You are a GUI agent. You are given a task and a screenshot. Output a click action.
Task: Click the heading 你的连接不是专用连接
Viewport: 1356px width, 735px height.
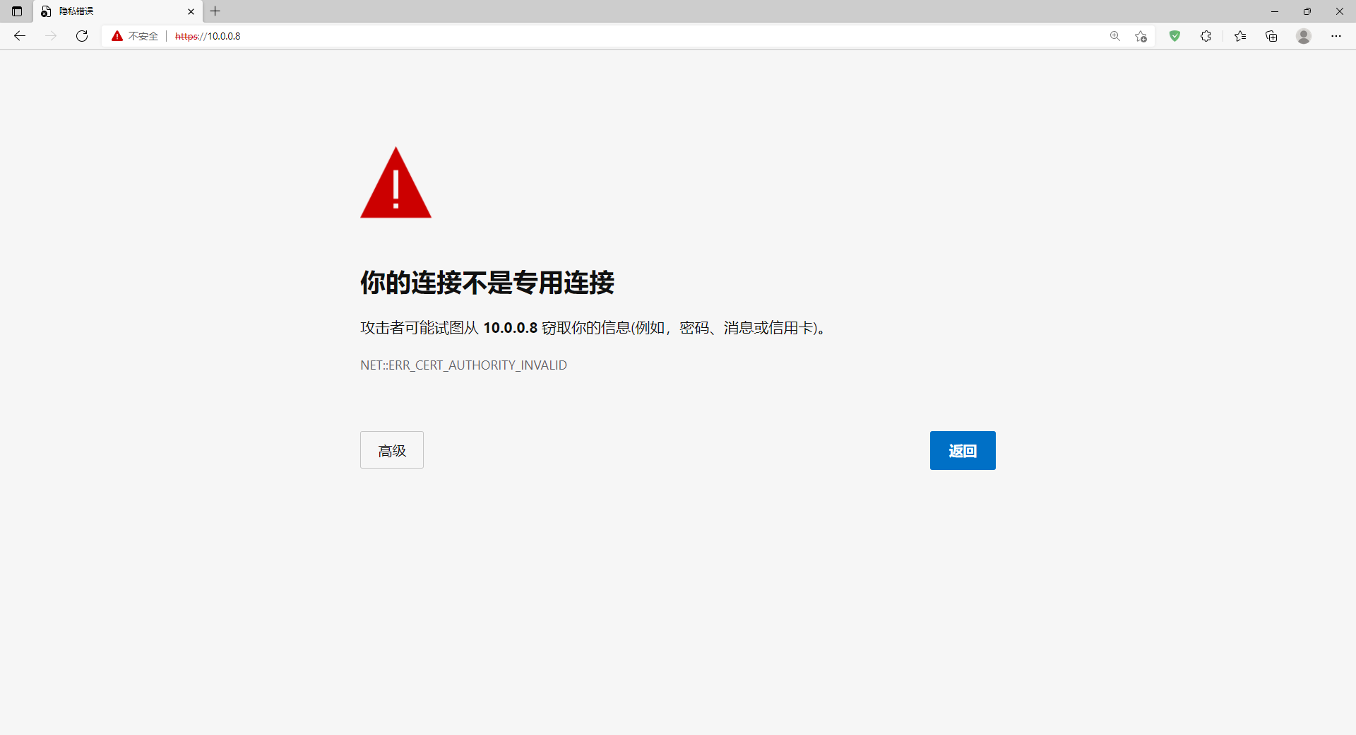click(487, 283)
